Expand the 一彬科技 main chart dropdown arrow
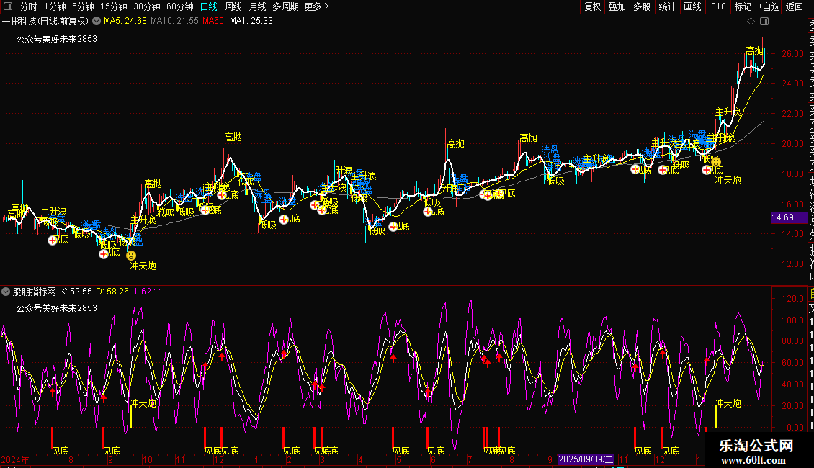Viewport: 814px width, 468px height. (96, 21)
